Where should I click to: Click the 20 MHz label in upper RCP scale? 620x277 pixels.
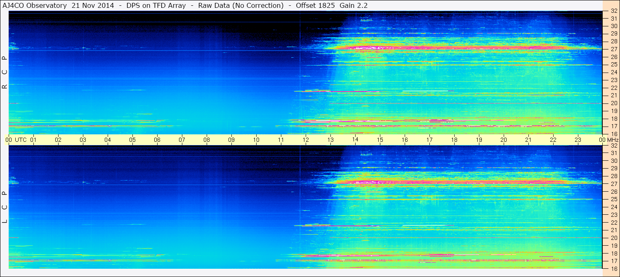(614, 103)
